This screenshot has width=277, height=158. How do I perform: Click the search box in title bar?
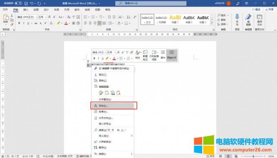pos(151,3)
